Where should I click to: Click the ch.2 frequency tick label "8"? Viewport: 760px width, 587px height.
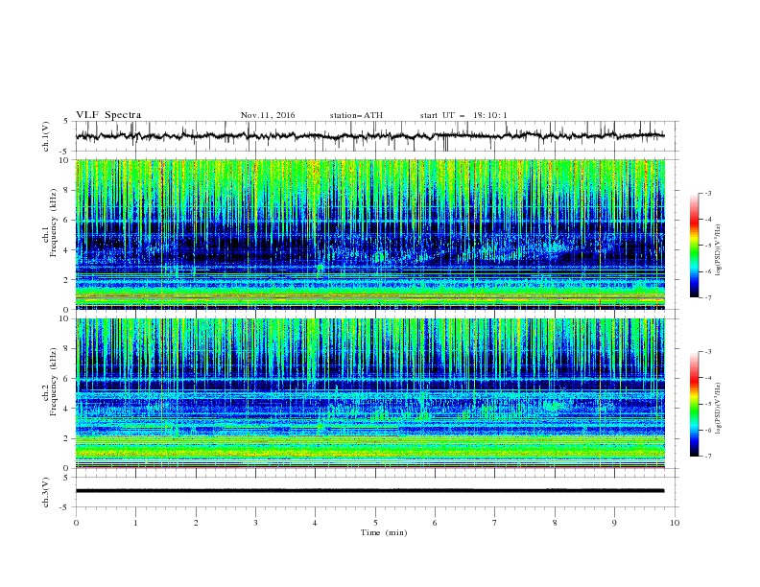67,349
